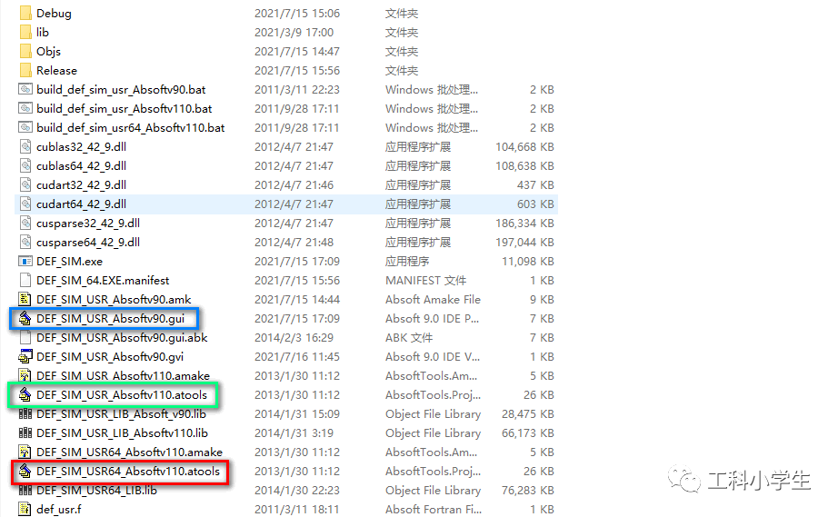838x517 pixels.
Task: Select file name cudart64_42_9.dll
Action: pyautogui.click(x=81, y=204)
